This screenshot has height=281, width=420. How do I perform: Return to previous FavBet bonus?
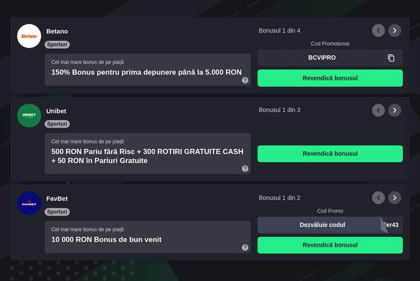click(x=378, y=198)
